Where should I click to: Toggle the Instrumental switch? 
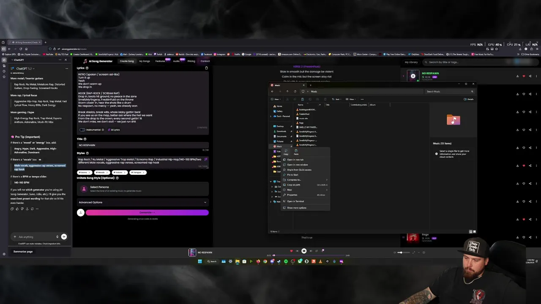[x=82, y=130]
